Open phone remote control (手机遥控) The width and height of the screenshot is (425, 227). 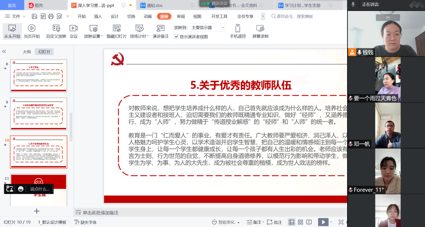coord(238,31)
